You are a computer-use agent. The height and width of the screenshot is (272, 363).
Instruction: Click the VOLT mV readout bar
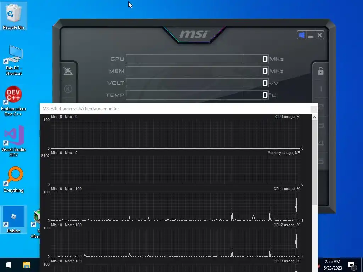tap(197, 83)
